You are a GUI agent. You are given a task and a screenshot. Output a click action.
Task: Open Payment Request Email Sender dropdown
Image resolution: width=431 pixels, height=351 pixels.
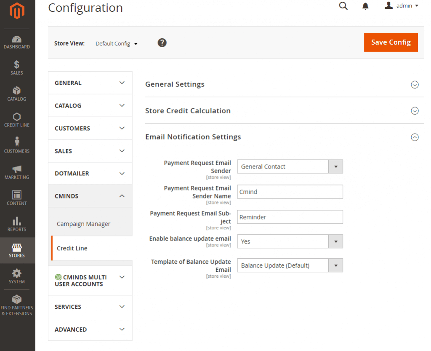(x=290, y=166)
